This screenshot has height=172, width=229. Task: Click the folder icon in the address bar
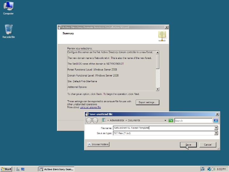click(104, 120)
